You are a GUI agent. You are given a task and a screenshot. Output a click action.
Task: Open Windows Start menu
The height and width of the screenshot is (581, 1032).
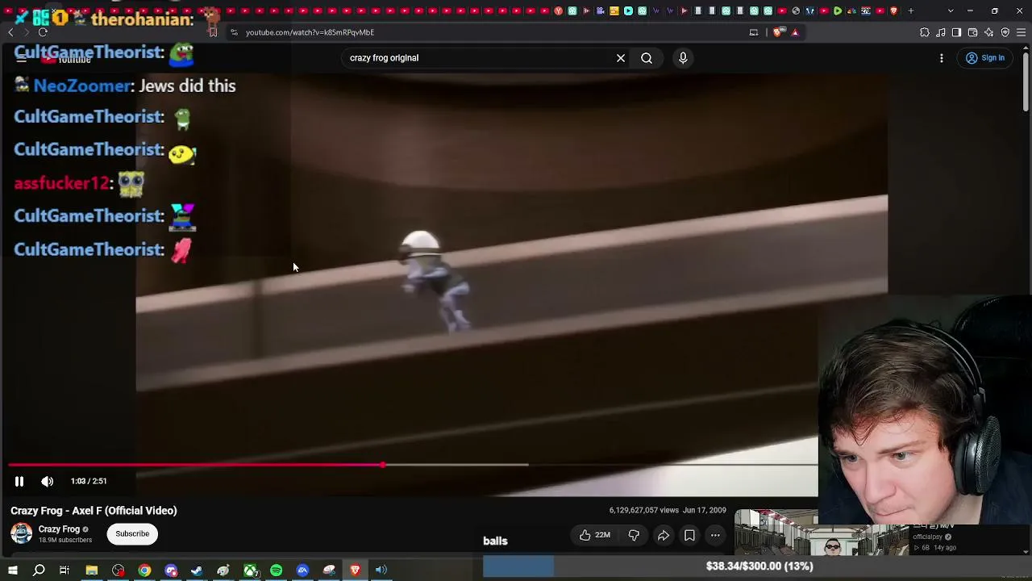click(13, 571)
